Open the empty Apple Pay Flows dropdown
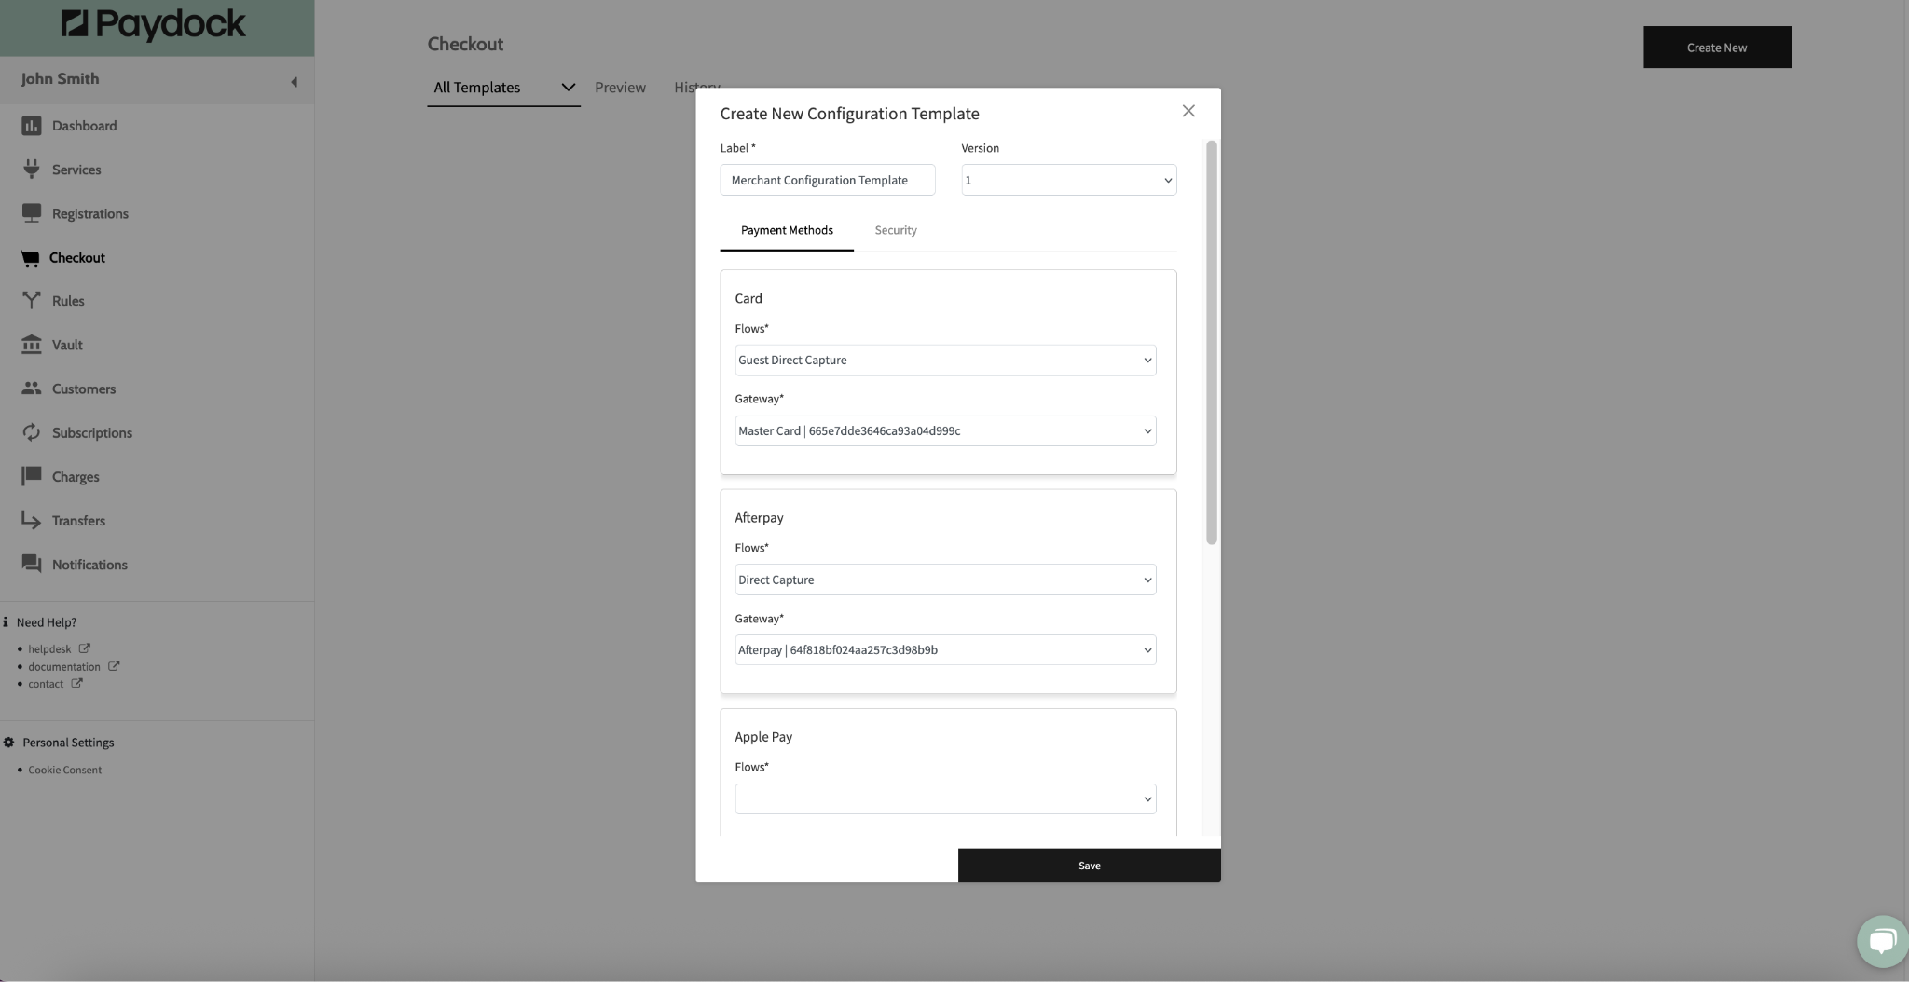This screenshot has height=982, width=1909. coord(945,798)
